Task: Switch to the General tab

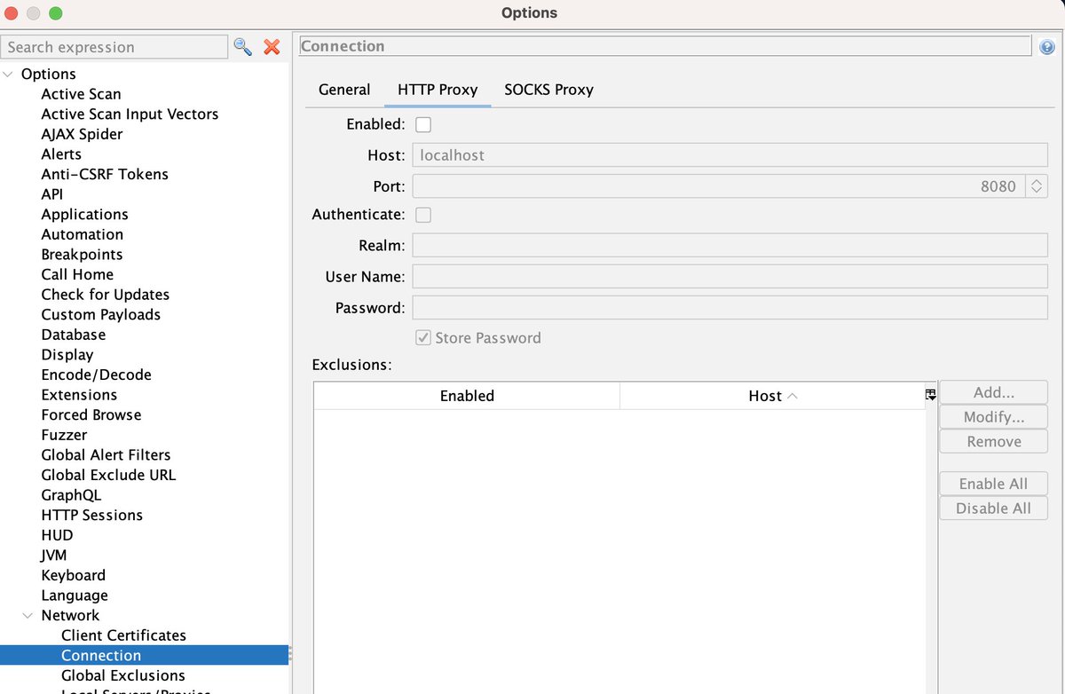Action: click(x=344, y=90)
